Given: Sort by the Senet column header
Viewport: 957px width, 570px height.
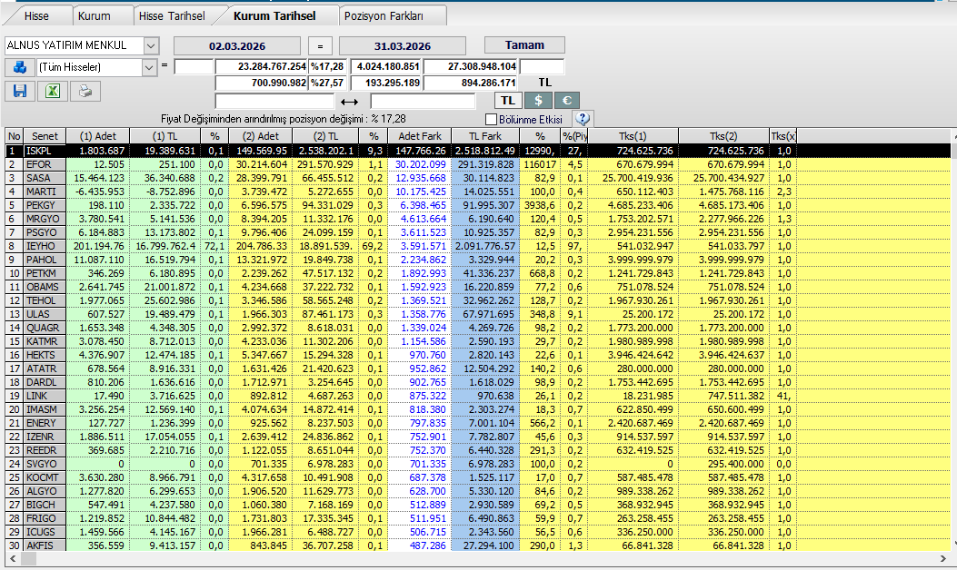Looking at the screenshot, I should pyautogui.click(x=45, y=136).
